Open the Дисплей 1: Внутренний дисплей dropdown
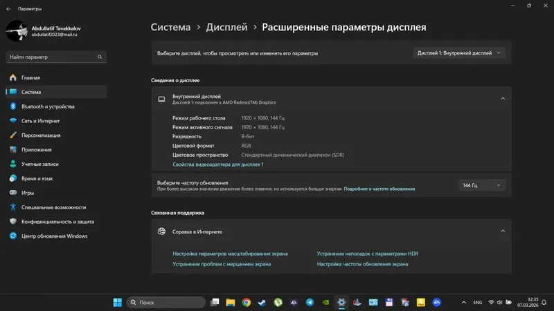Screen dimensions: 554x311 459,53
